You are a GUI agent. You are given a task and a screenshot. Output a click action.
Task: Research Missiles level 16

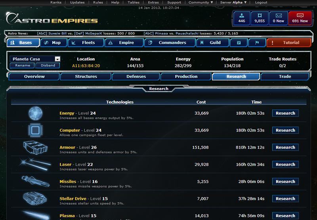tap(285, 182)
